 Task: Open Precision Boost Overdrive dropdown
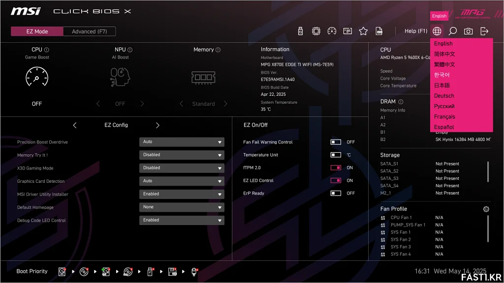click(x=182, y=142)
